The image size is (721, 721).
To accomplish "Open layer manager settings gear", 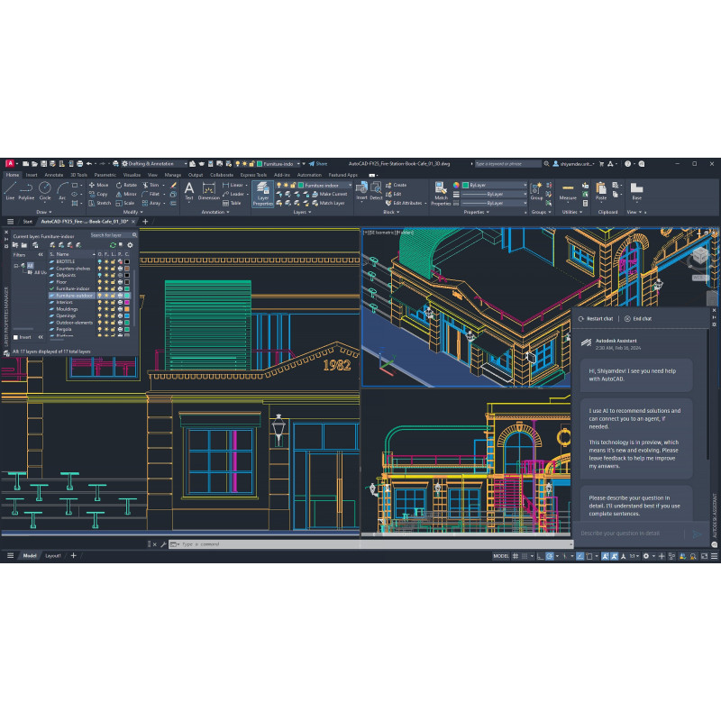I will pyautogui.click(x=130, y=244).
